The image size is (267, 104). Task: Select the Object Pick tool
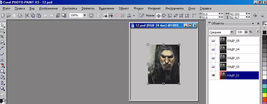click(x=2, y=25)
